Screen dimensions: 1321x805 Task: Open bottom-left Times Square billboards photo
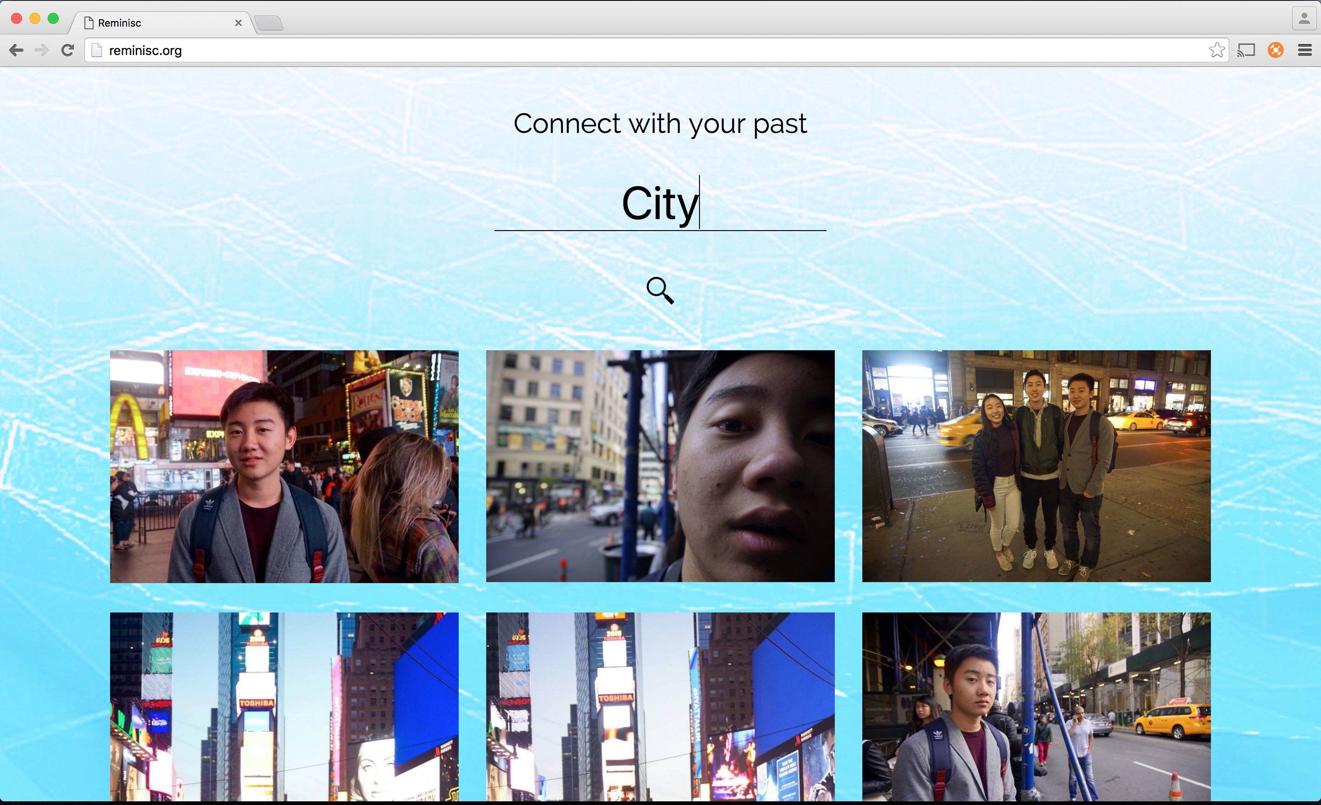284,706
